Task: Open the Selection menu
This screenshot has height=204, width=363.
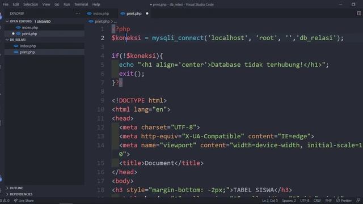Action: tap(31, 5)
